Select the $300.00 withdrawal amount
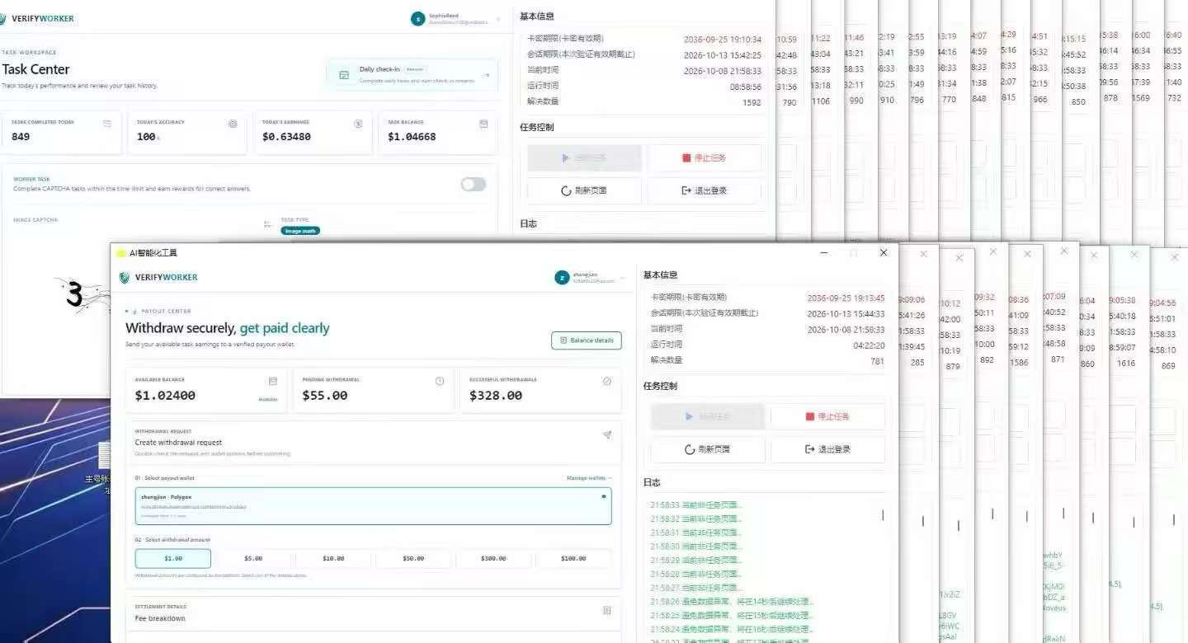1188x643 pixels. coord(493,558)
